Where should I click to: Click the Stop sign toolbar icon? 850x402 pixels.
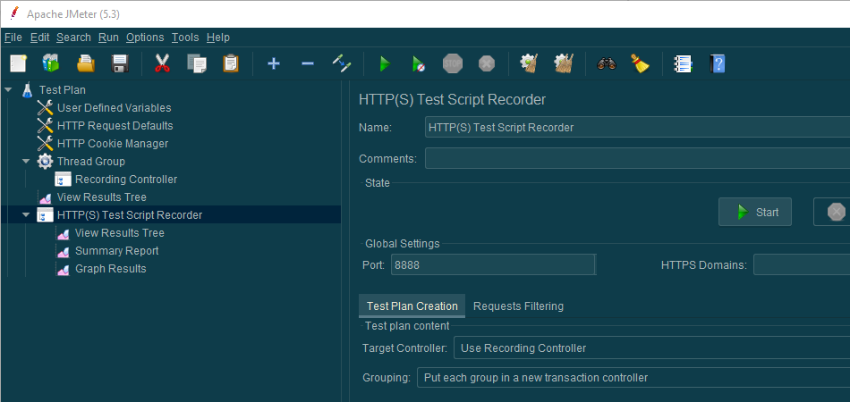(x=453, y=63)
